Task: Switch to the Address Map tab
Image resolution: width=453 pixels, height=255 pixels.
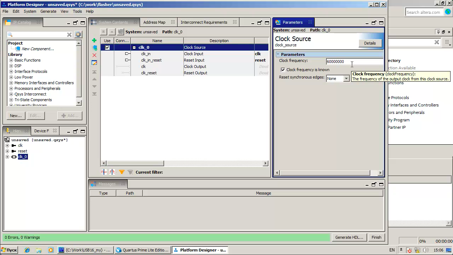Action: (154, 22)
